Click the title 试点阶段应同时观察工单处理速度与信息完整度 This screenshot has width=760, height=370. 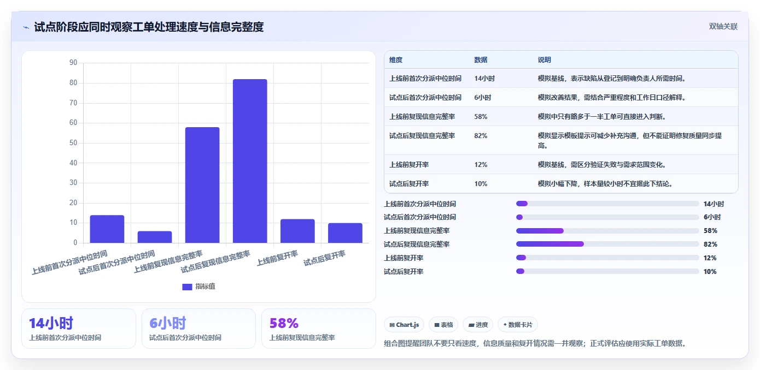tap(149, 27)
